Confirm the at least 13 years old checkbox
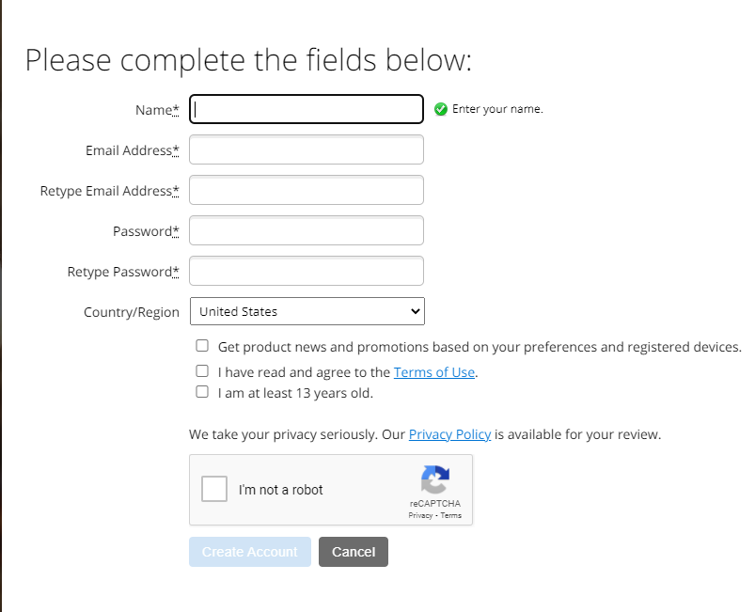The width and height of the screenshot is (755, 612). click(202, 392)
